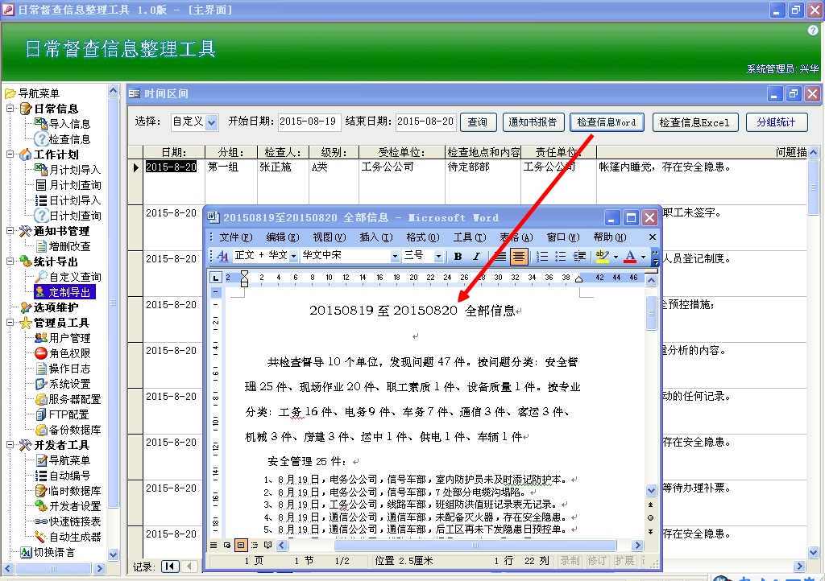The image size is (825, 581).
Task: Open 角色权限 red icon
Action: coord(40,353)
